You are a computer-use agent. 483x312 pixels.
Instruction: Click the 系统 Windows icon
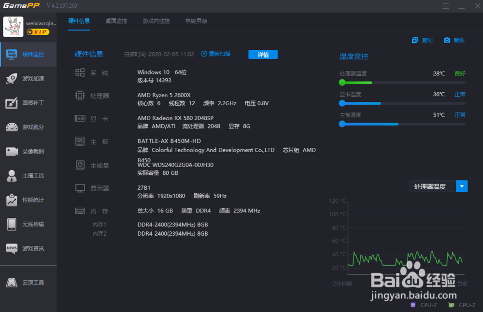80,72
